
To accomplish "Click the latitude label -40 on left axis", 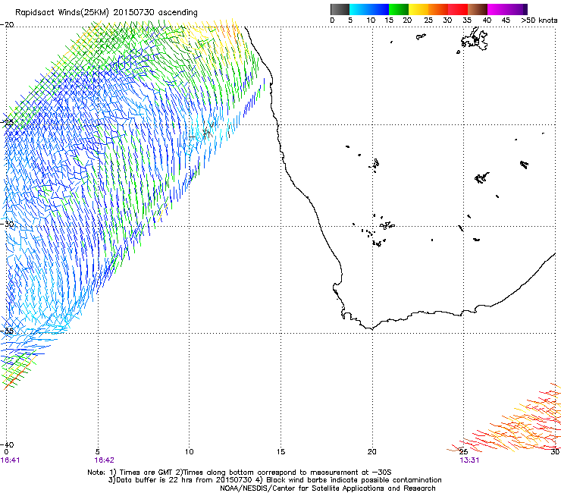I will [x=8, y=444].
